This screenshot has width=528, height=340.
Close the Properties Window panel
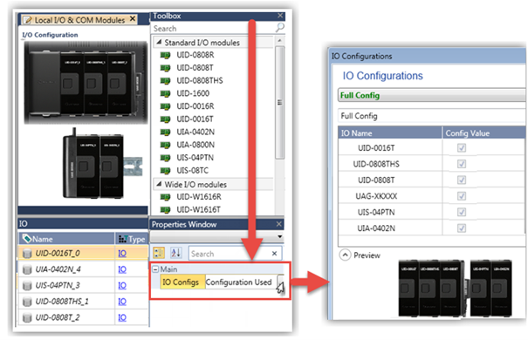pyautogui.click(x=278, y=224)
